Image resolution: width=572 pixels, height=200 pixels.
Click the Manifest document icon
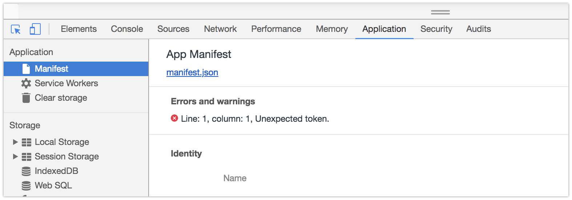tap(26, 69)
